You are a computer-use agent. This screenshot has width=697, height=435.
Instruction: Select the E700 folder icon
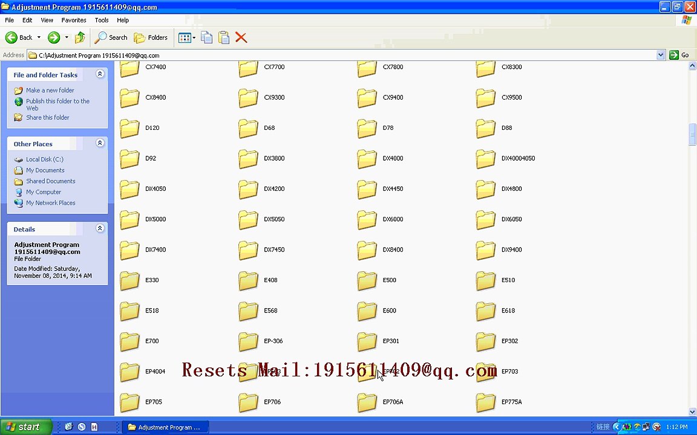[130, 342]
